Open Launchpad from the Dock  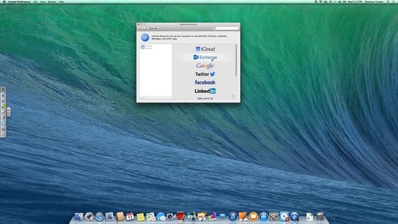tap(89, 217)
